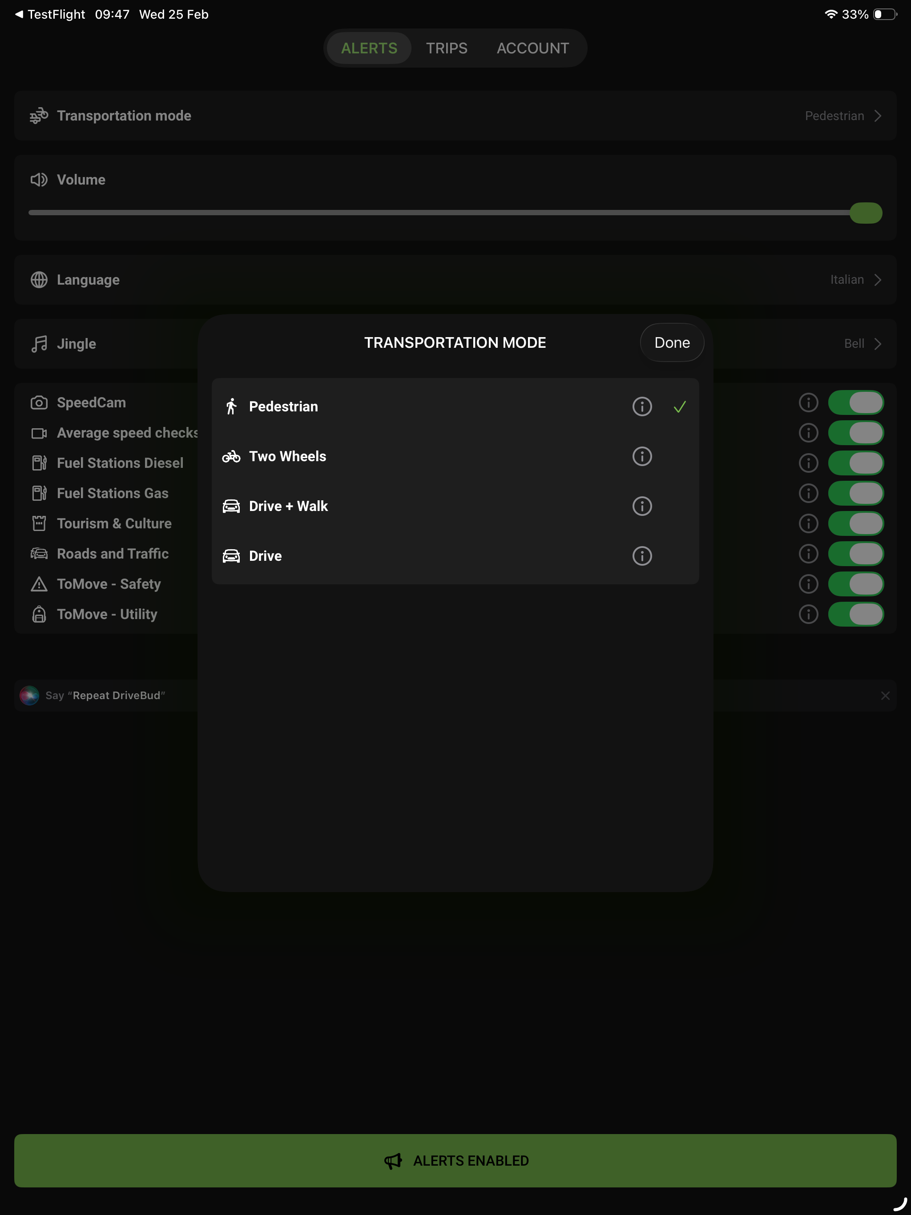Viewport: 911px width, 1215px height.
Task: Click the Roads and Traffic cars icon
Action: 39,554
